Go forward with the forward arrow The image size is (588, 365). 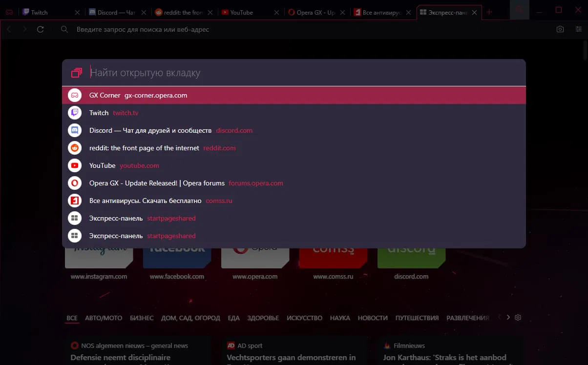[24, 29]
